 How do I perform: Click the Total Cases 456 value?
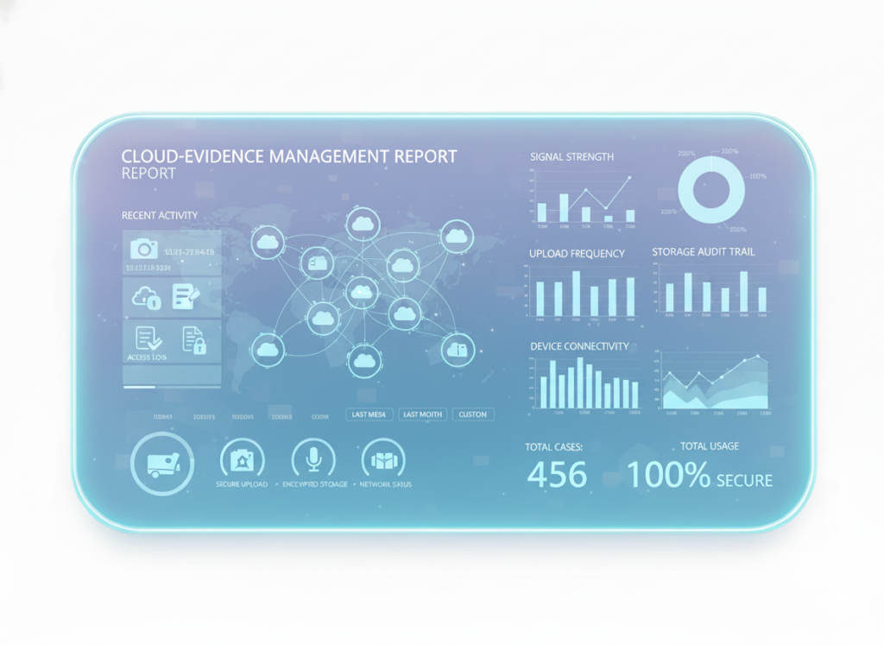pos(557,475)
